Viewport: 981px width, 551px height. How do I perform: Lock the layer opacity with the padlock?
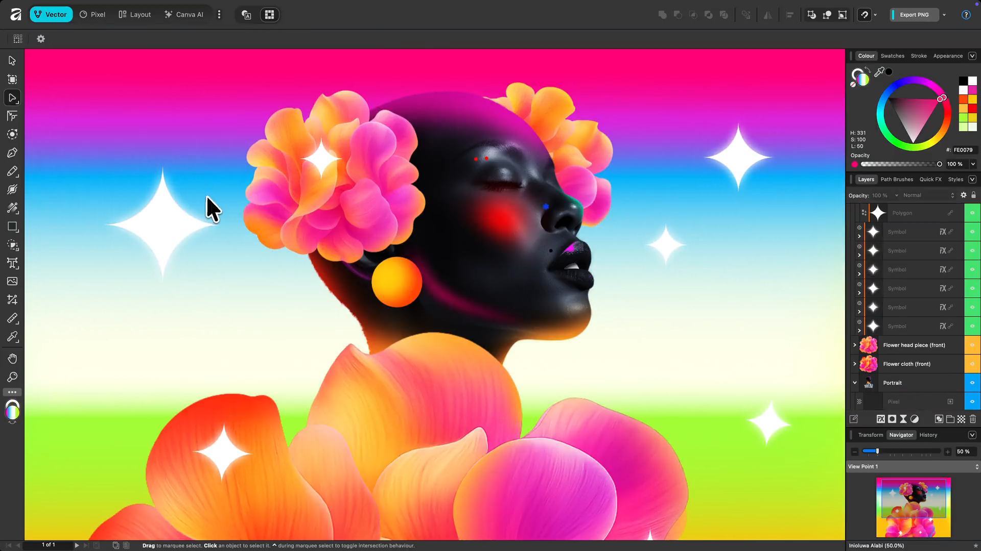coord(974,195)
